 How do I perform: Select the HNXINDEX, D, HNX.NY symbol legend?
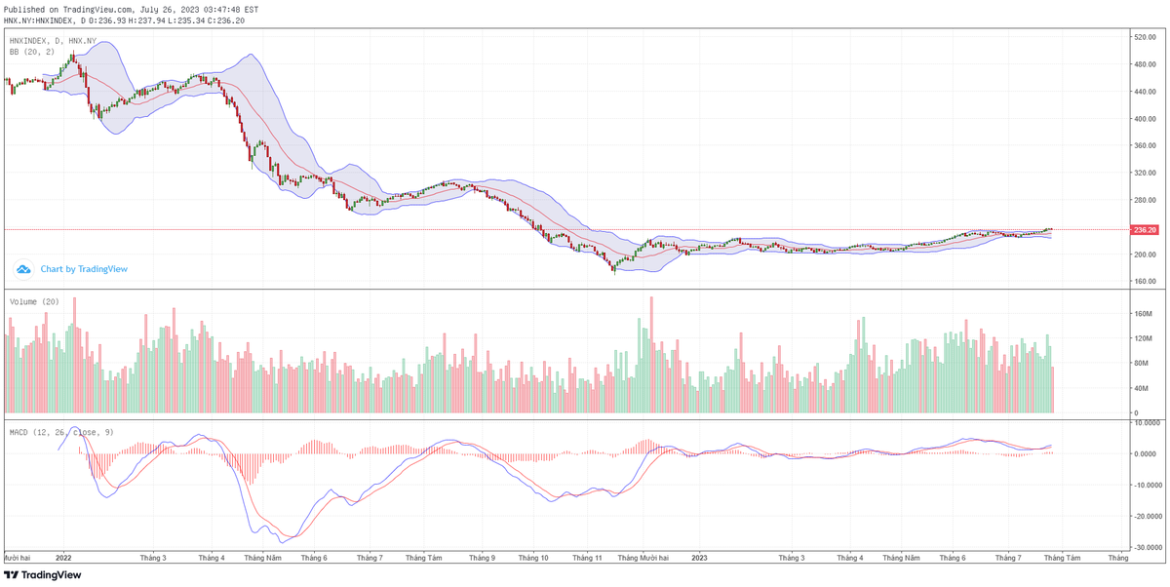click(x=53, y=41)
